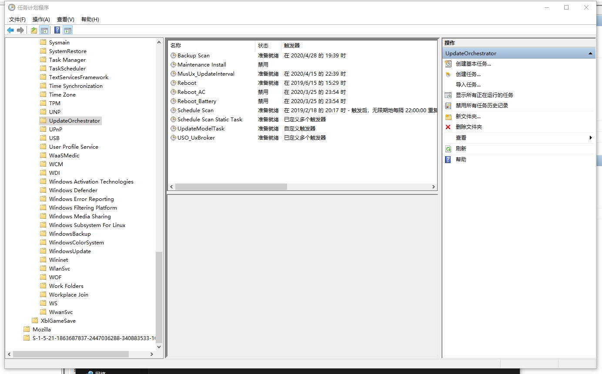Click the task list scroll-left arrow
The image size is (602, 374).
click(172, 187)
